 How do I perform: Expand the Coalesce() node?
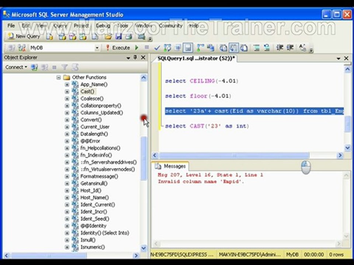67,99
